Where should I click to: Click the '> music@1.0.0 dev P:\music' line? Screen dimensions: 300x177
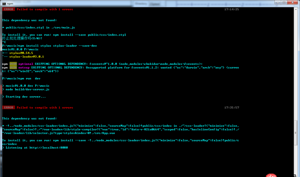26,86
